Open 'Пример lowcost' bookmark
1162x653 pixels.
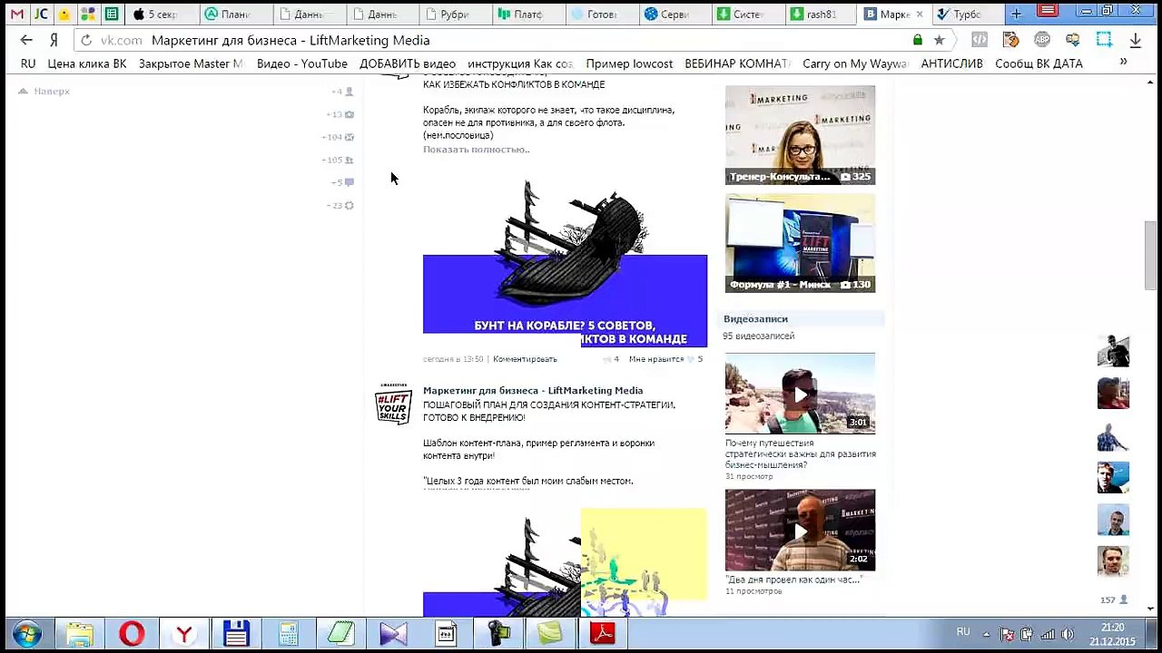[629, 63]
